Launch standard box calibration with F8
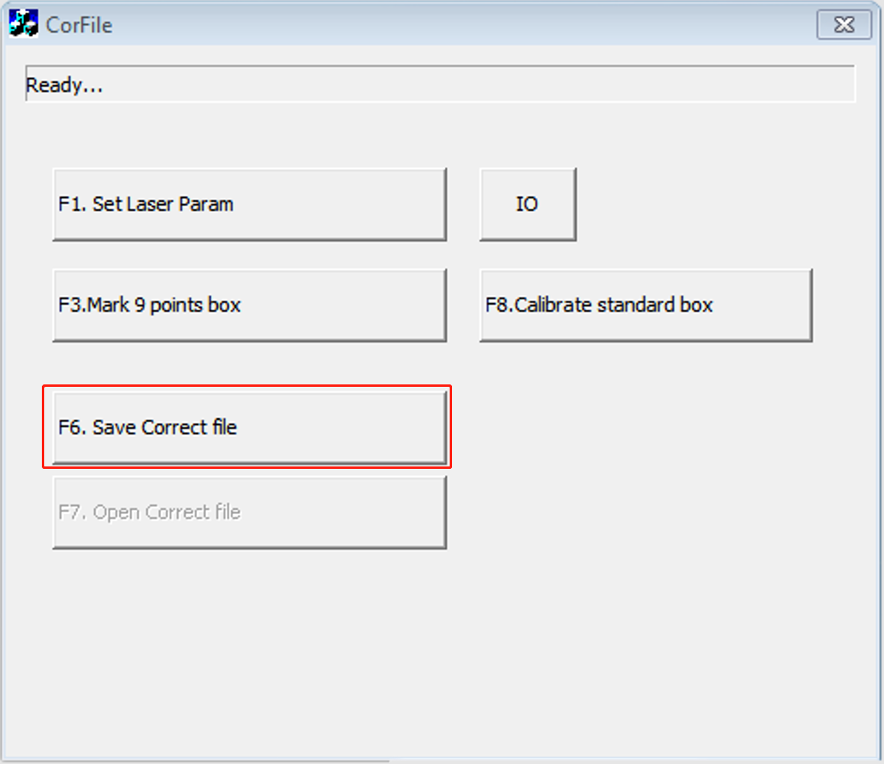This screenshot has height=764, width=884. [645, 306]
